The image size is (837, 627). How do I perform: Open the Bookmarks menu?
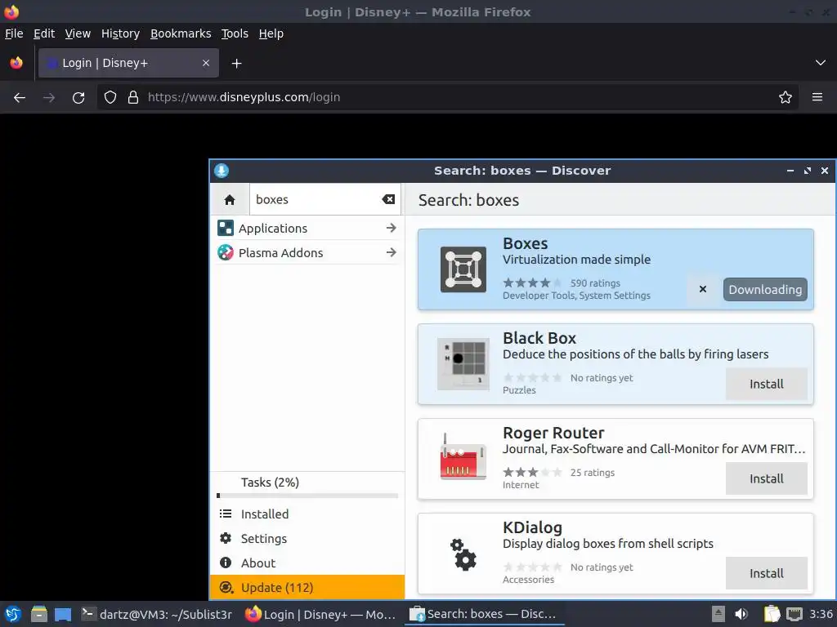point(181,33)
